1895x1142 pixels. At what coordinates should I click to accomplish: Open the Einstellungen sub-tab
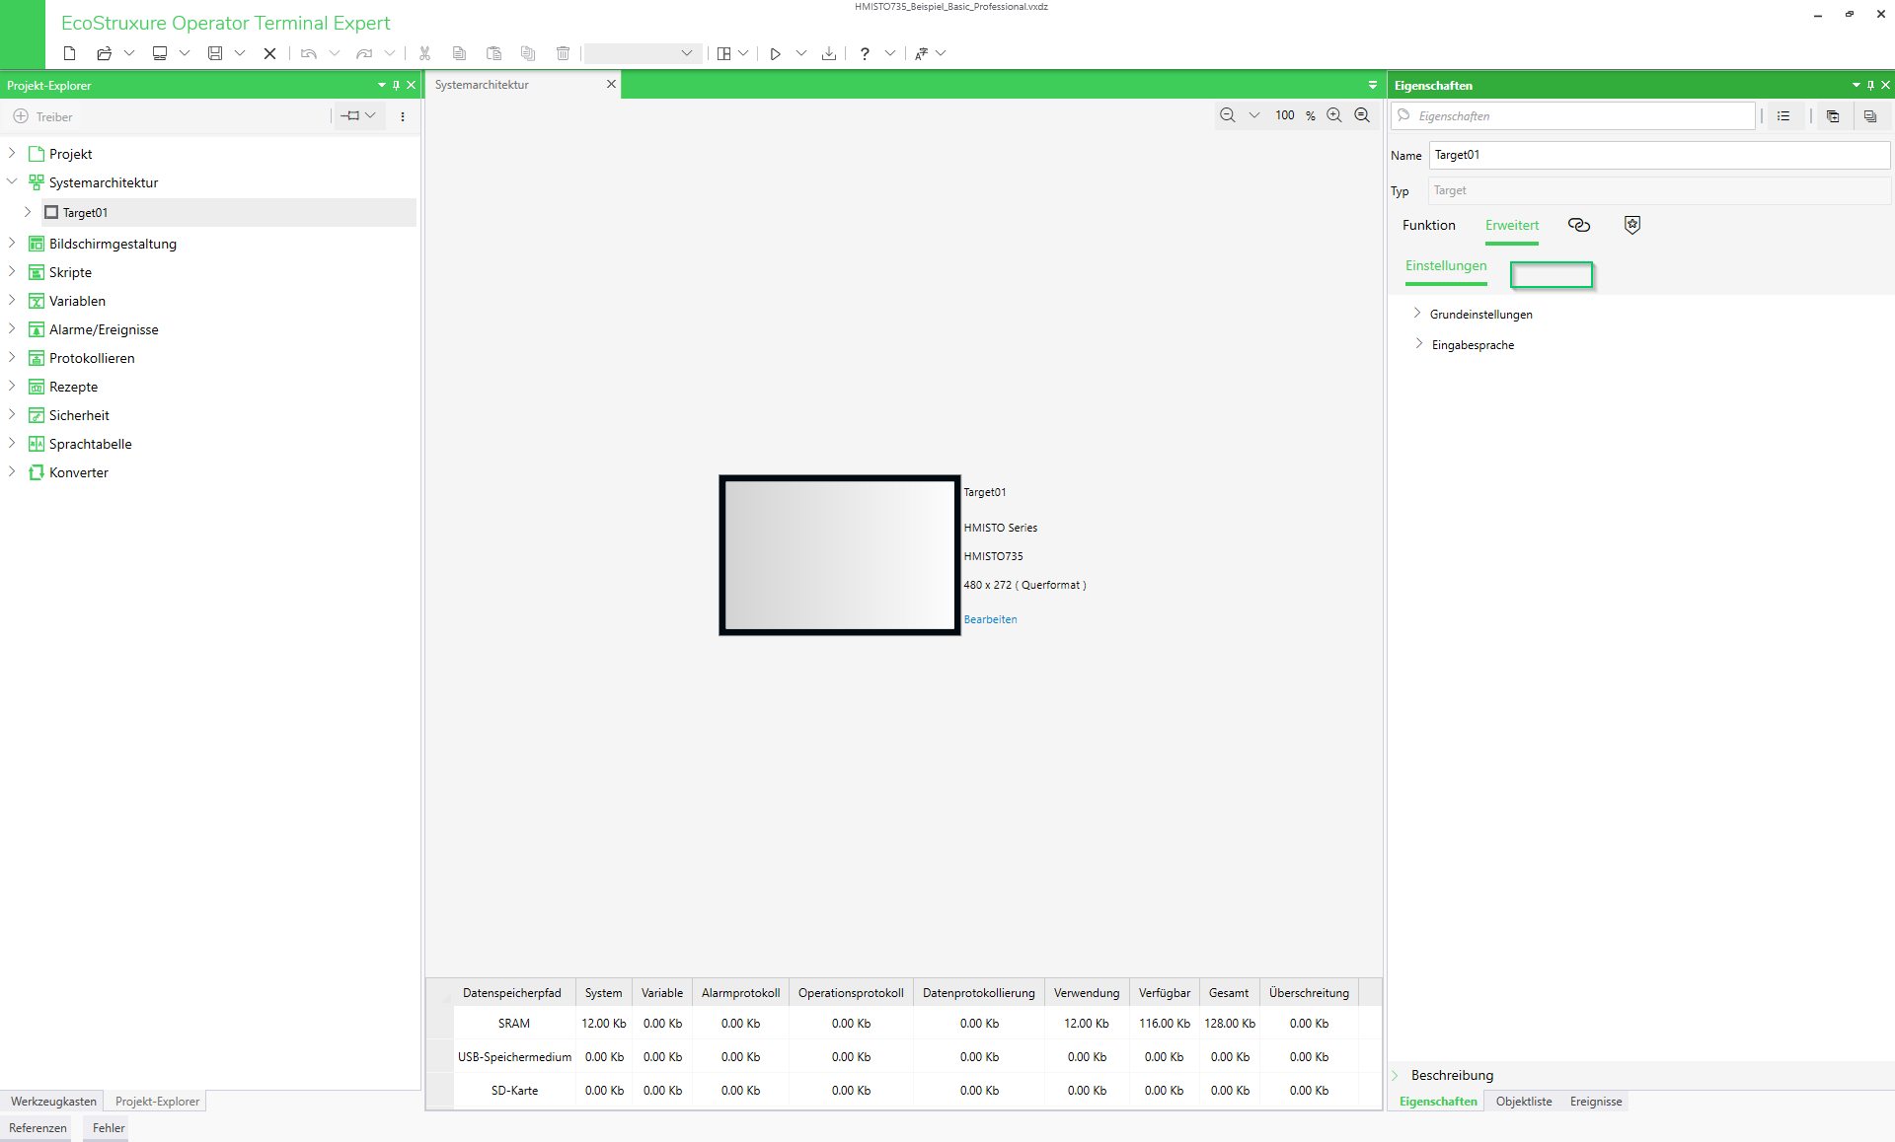click(x=1446, y=266)
